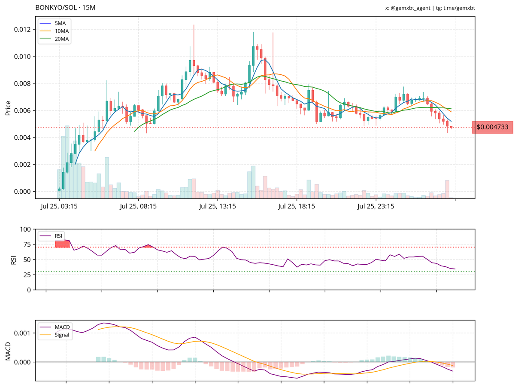Click the 0.002 price axis tick

coord(22,165)
